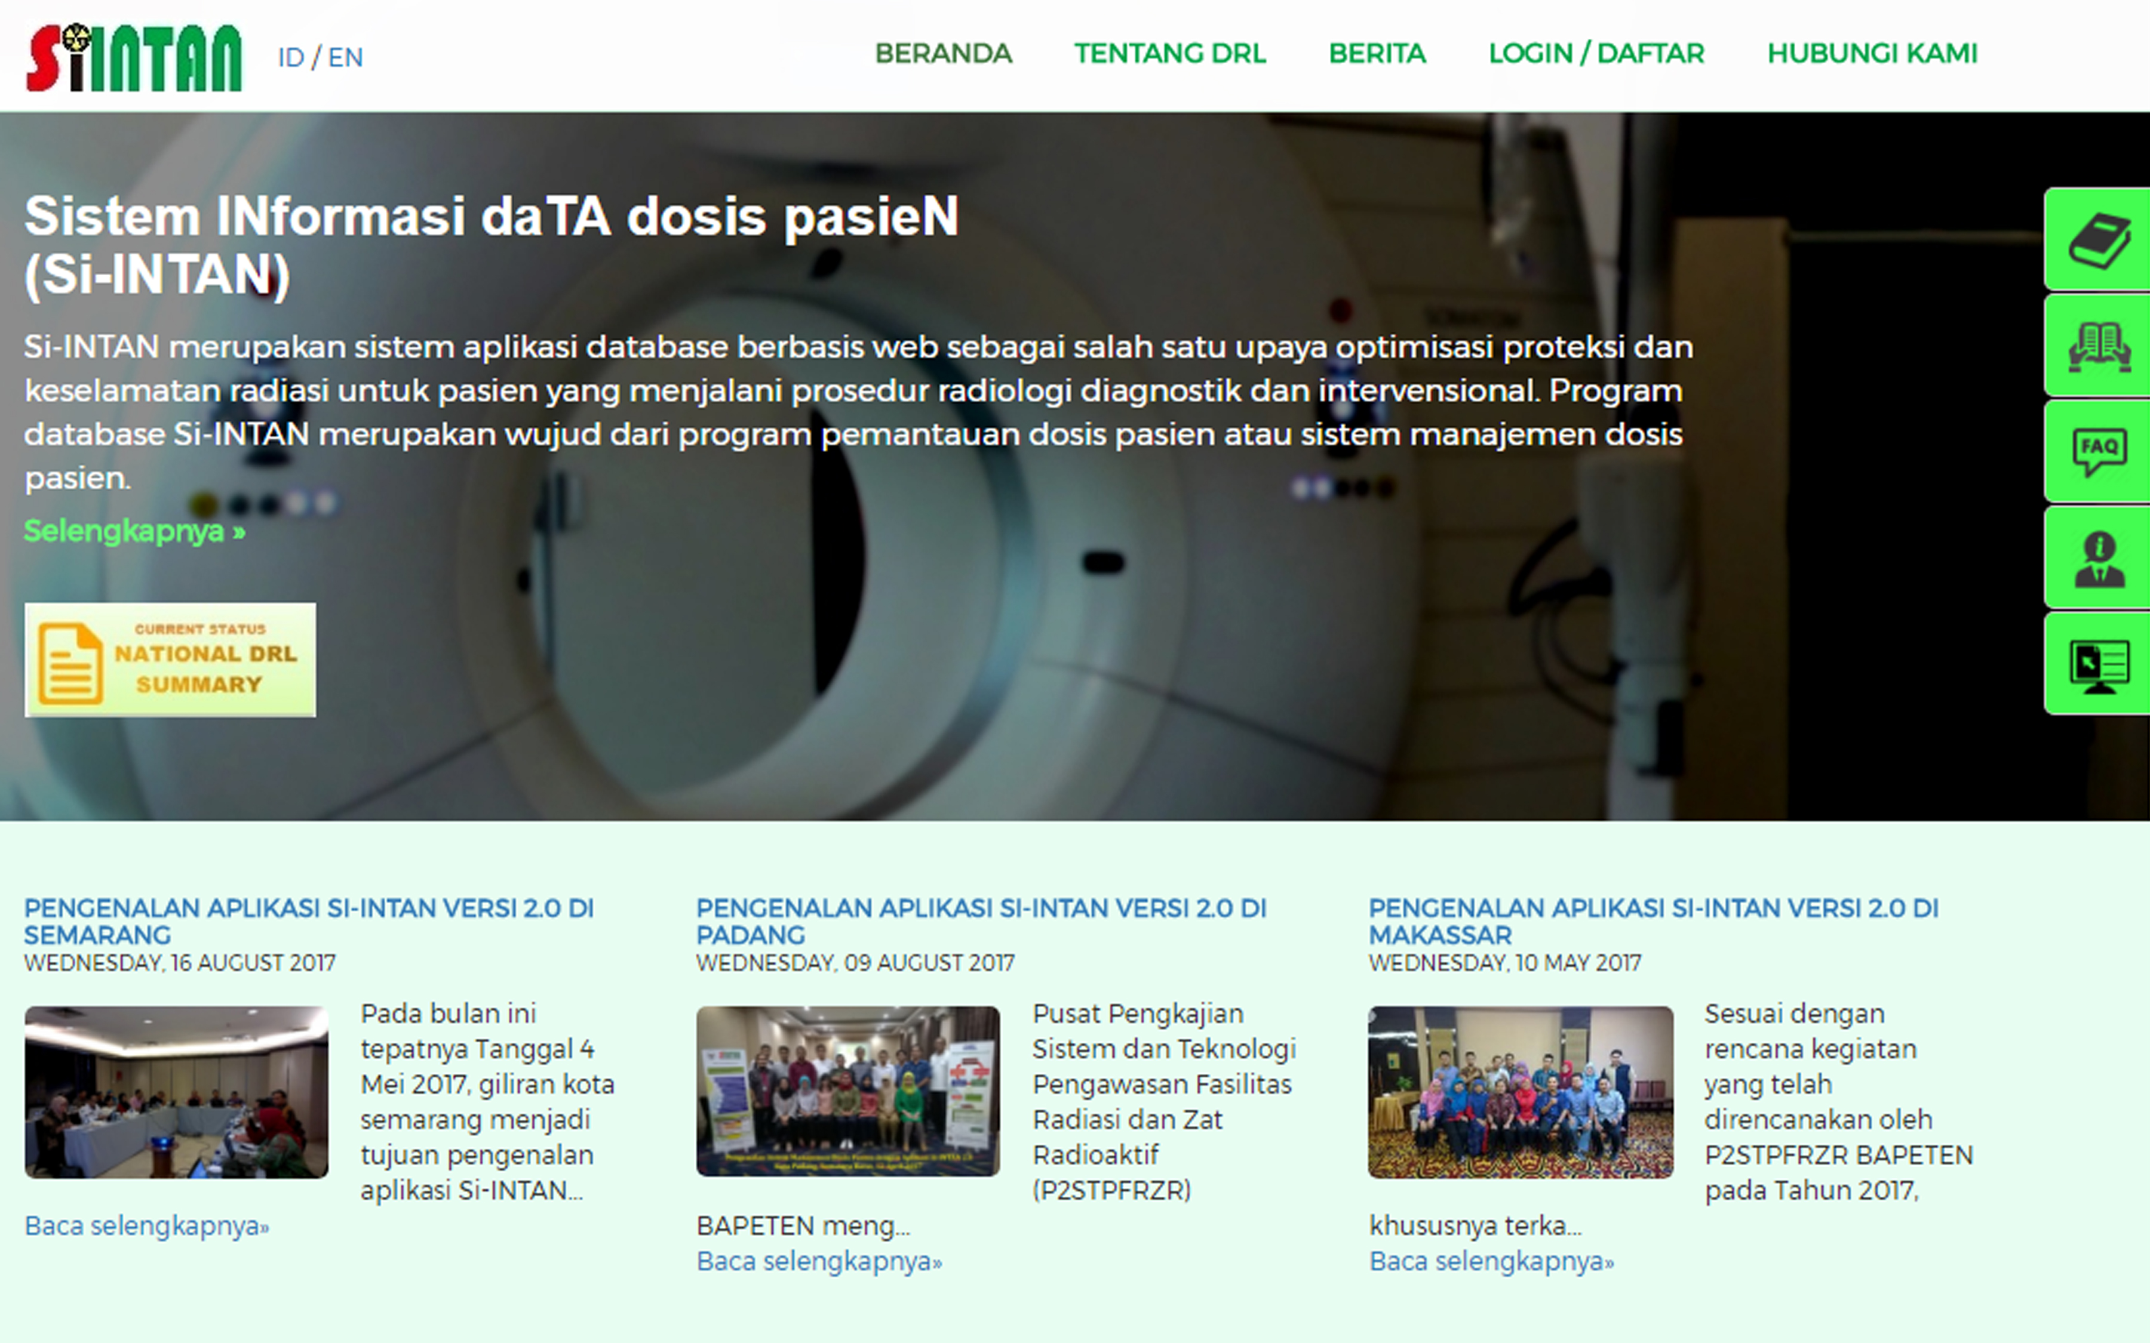Open the Makassar article headline
The image size is (2150, 1343).
(1653, 921)
